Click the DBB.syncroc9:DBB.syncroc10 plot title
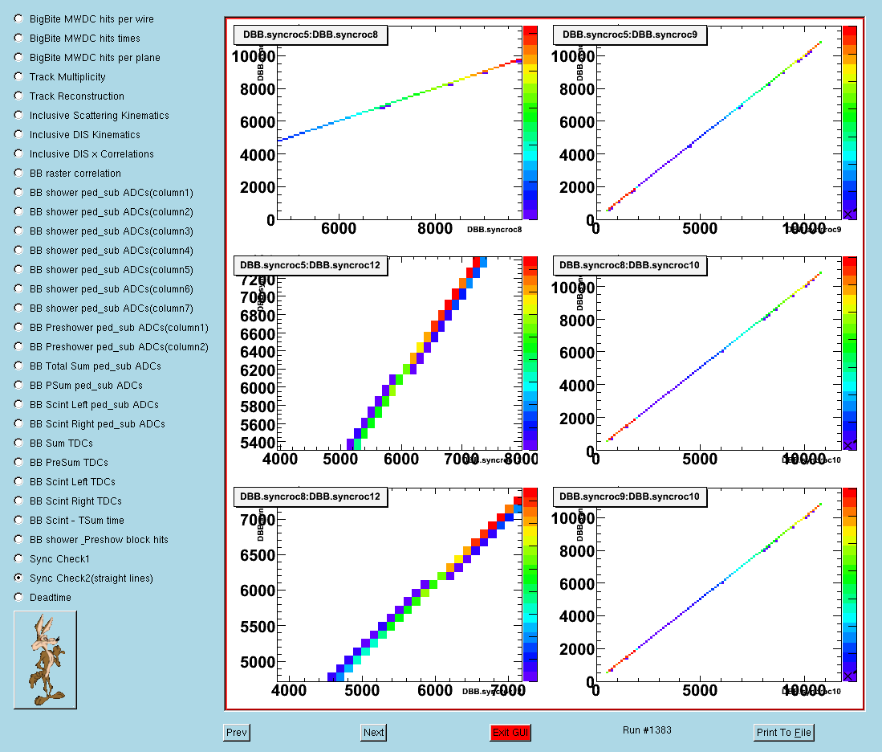882x752 pixels. [630, 497]
